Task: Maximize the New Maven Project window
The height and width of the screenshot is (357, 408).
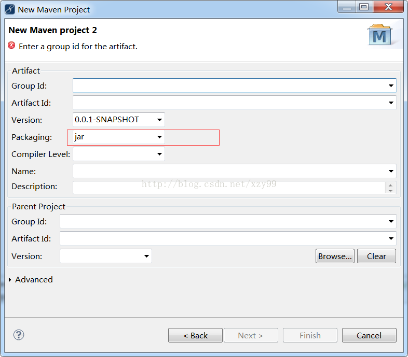Action: pos(364,7)
